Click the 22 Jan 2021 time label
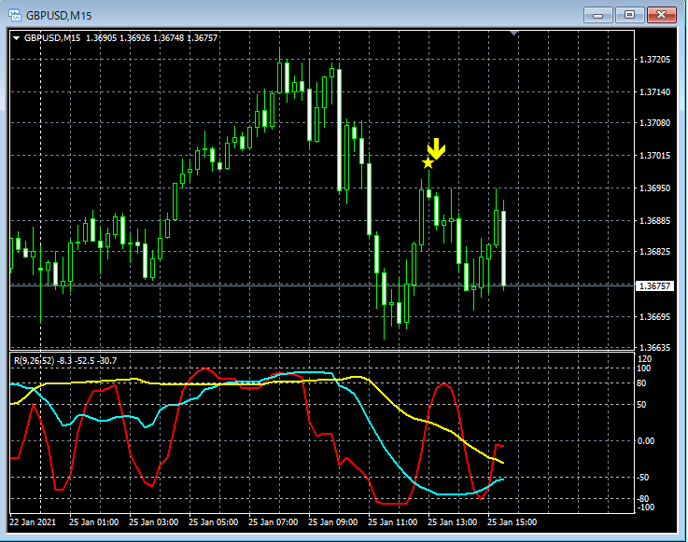Screen dimensions: 688x542 33,521
